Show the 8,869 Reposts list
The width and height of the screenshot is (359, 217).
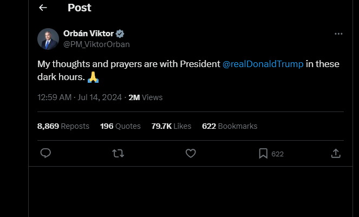pyautogui.click(x=63, y=126)
